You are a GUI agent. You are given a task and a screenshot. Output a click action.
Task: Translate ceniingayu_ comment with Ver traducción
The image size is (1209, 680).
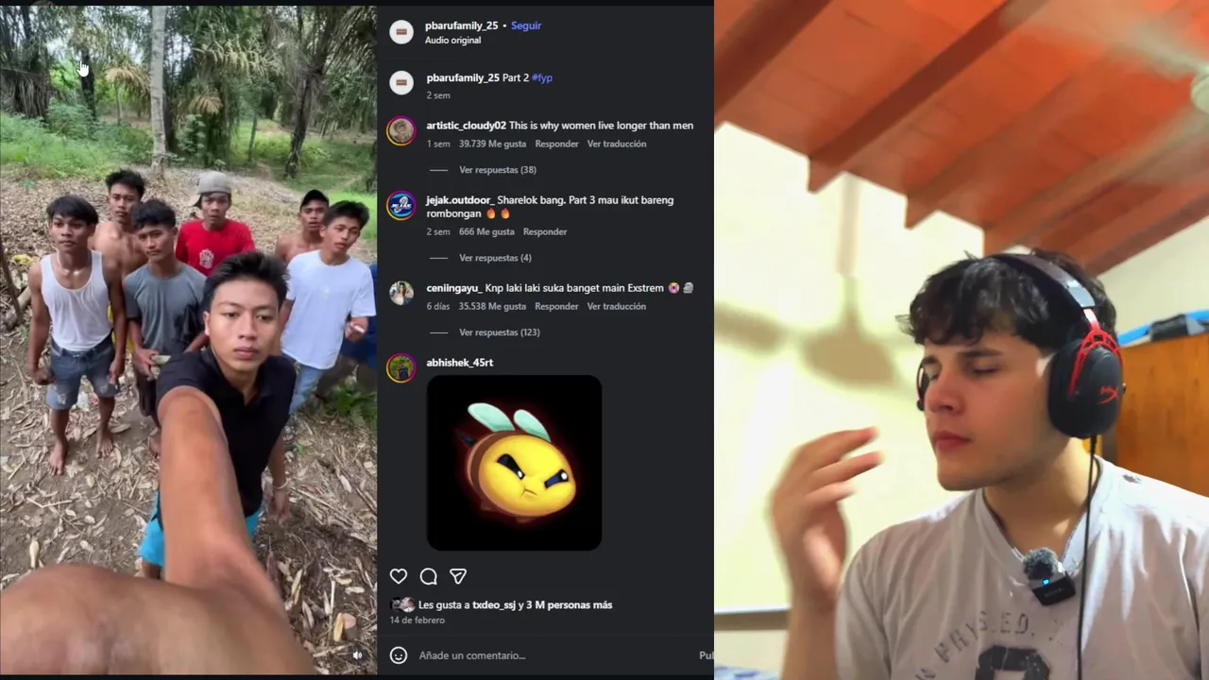pyautogui.click(x=617, y=306)
